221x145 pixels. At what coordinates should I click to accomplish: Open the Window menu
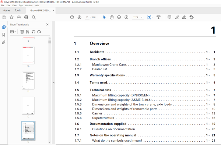(29, 6)
